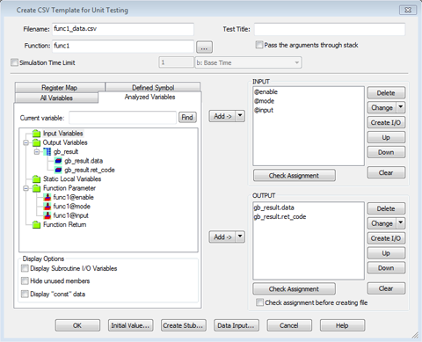
Task: Click the gb_result structure icon
Action: (47, 152)
